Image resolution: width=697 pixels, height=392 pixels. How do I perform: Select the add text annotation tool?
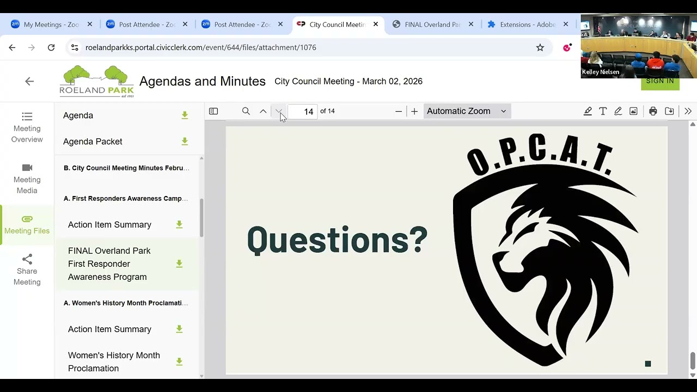point(603,111)
